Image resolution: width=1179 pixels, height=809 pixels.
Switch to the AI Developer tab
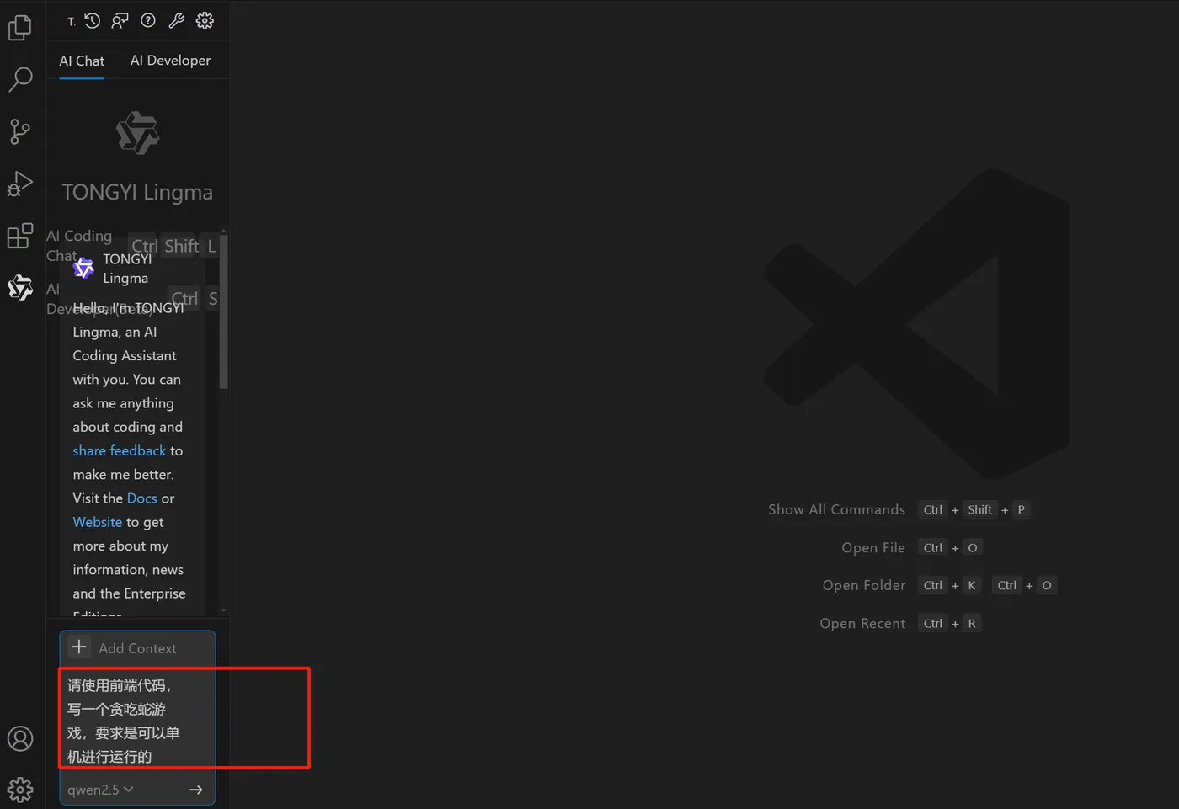click(x=171, y=61)
